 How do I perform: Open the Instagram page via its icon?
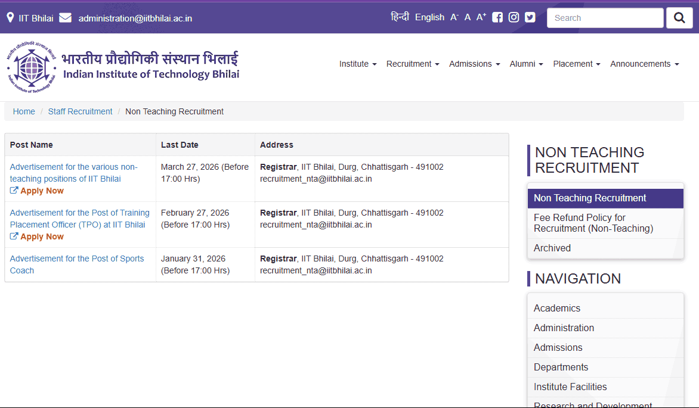[514, 17]
